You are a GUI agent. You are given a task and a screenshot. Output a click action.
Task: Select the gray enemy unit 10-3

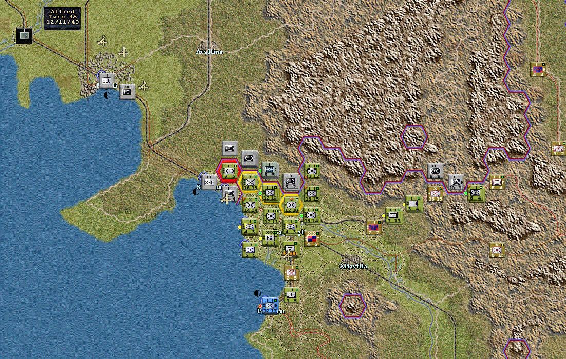[456, 182]
